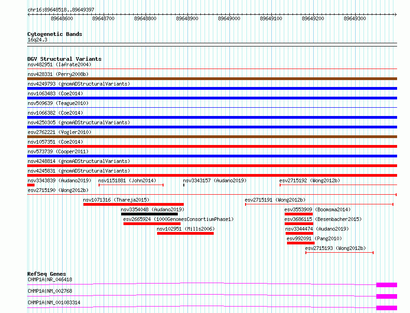Select the esv2715193 thin red interval line
The height and width of the screenshot is (313, 410).
(340, 253)
